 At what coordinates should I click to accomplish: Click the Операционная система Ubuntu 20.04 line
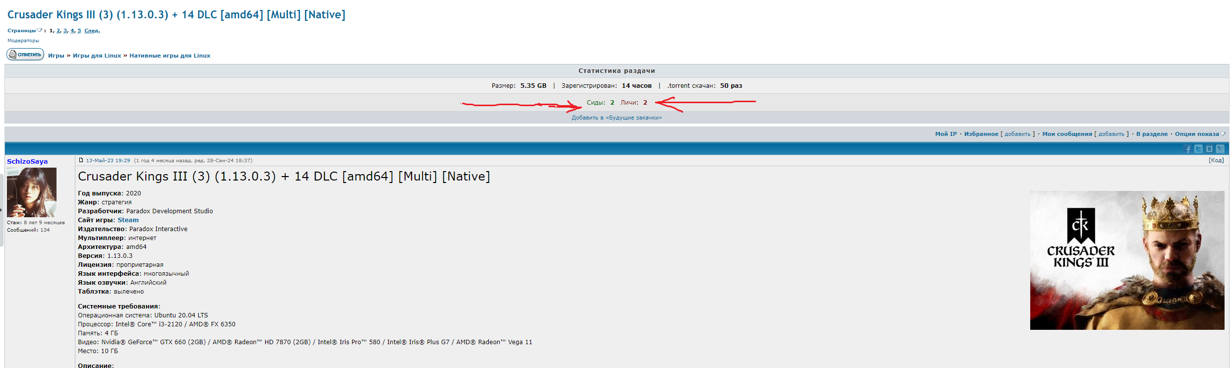pos(143,315)
